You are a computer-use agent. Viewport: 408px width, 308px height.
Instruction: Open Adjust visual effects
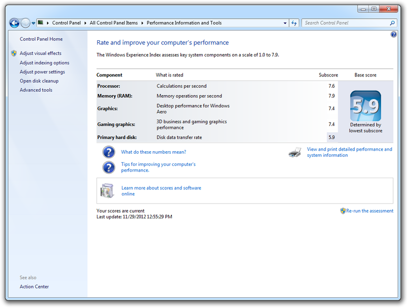click(x=41, y=53)
